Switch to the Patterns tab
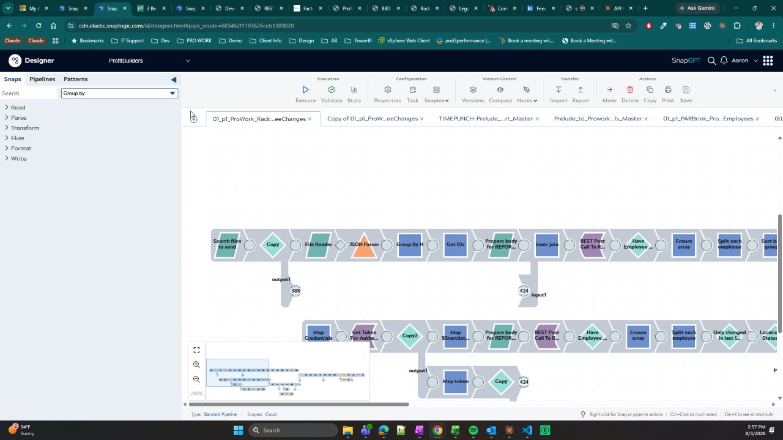This screenshot has height=440, width=783. 76,79
